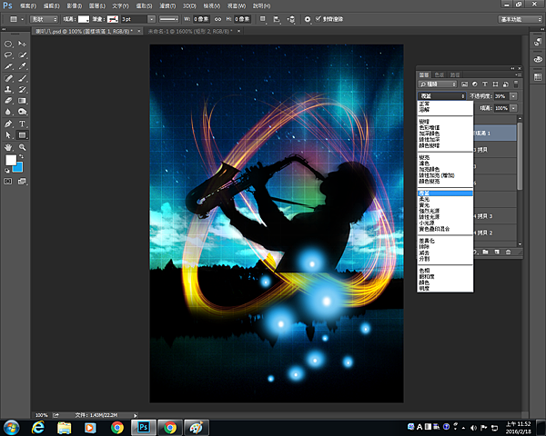Select the Type (T) tool

click(23, 124)
